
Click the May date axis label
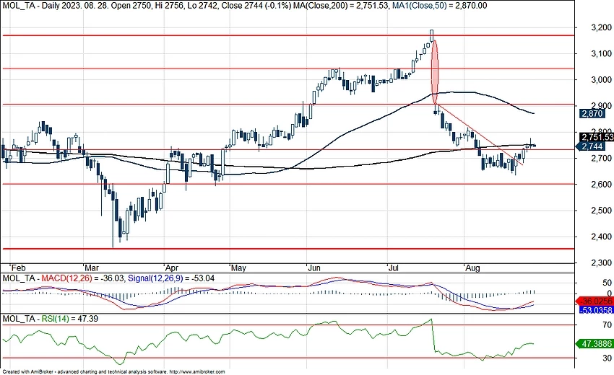tap(238, 268)
